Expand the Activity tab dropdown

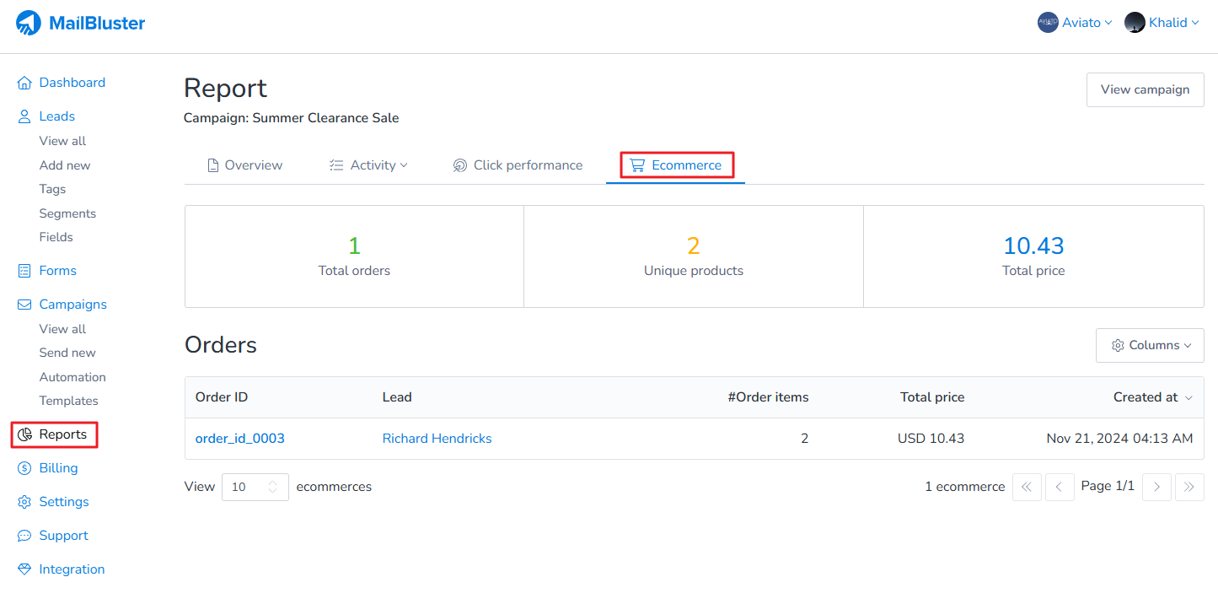point(368,165)
